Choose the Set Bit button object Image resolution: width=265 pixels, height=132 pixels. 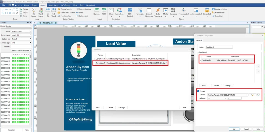pos(48,12)
